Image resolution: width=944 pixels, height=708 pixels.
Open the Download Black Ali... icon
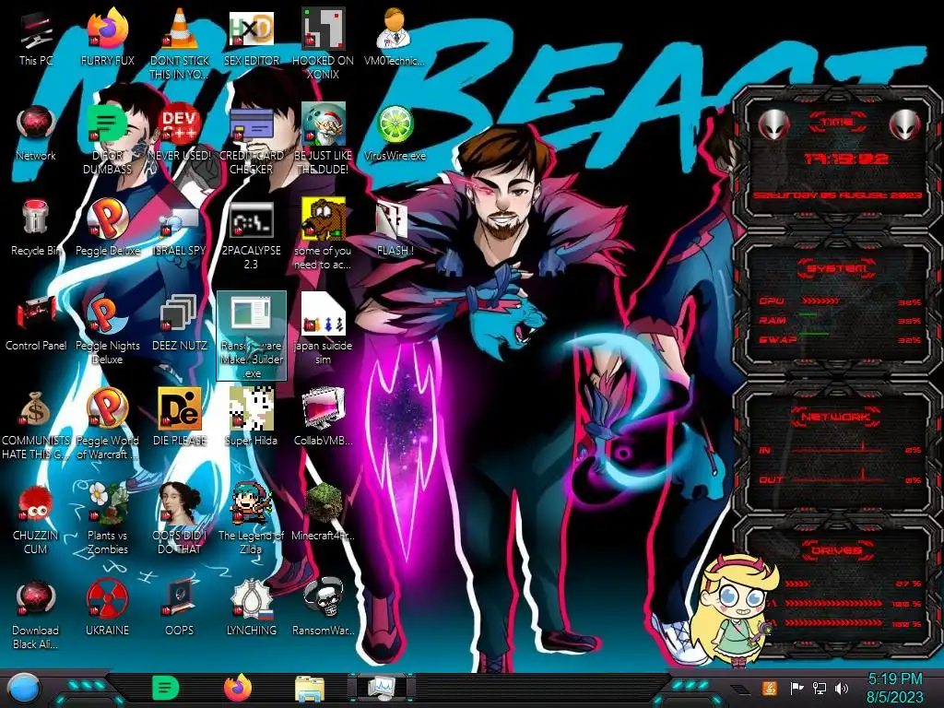(36, 599)
